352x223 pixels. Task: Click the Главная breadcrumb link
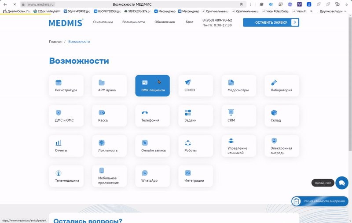click(55, 42)
